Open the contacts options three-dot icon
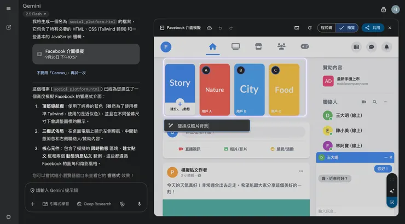 point(386,102)
